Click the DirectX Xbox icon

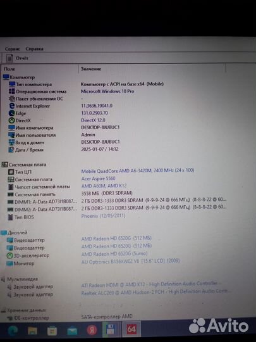pos(11,120)
